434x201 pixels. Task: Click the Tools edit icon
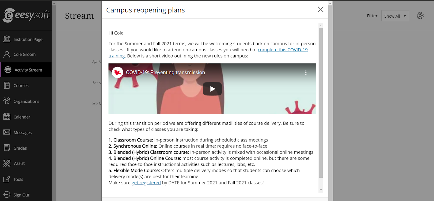click(7, 179)
